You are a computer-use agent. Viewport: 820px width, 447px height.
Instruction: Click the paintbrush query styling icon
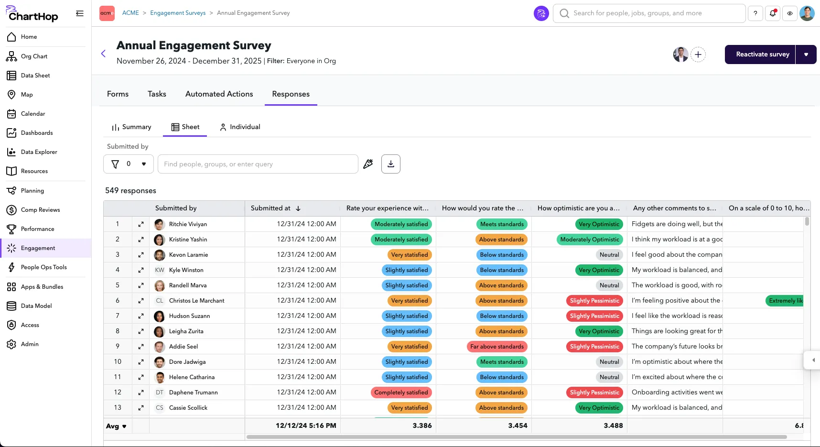pos(368,164)
